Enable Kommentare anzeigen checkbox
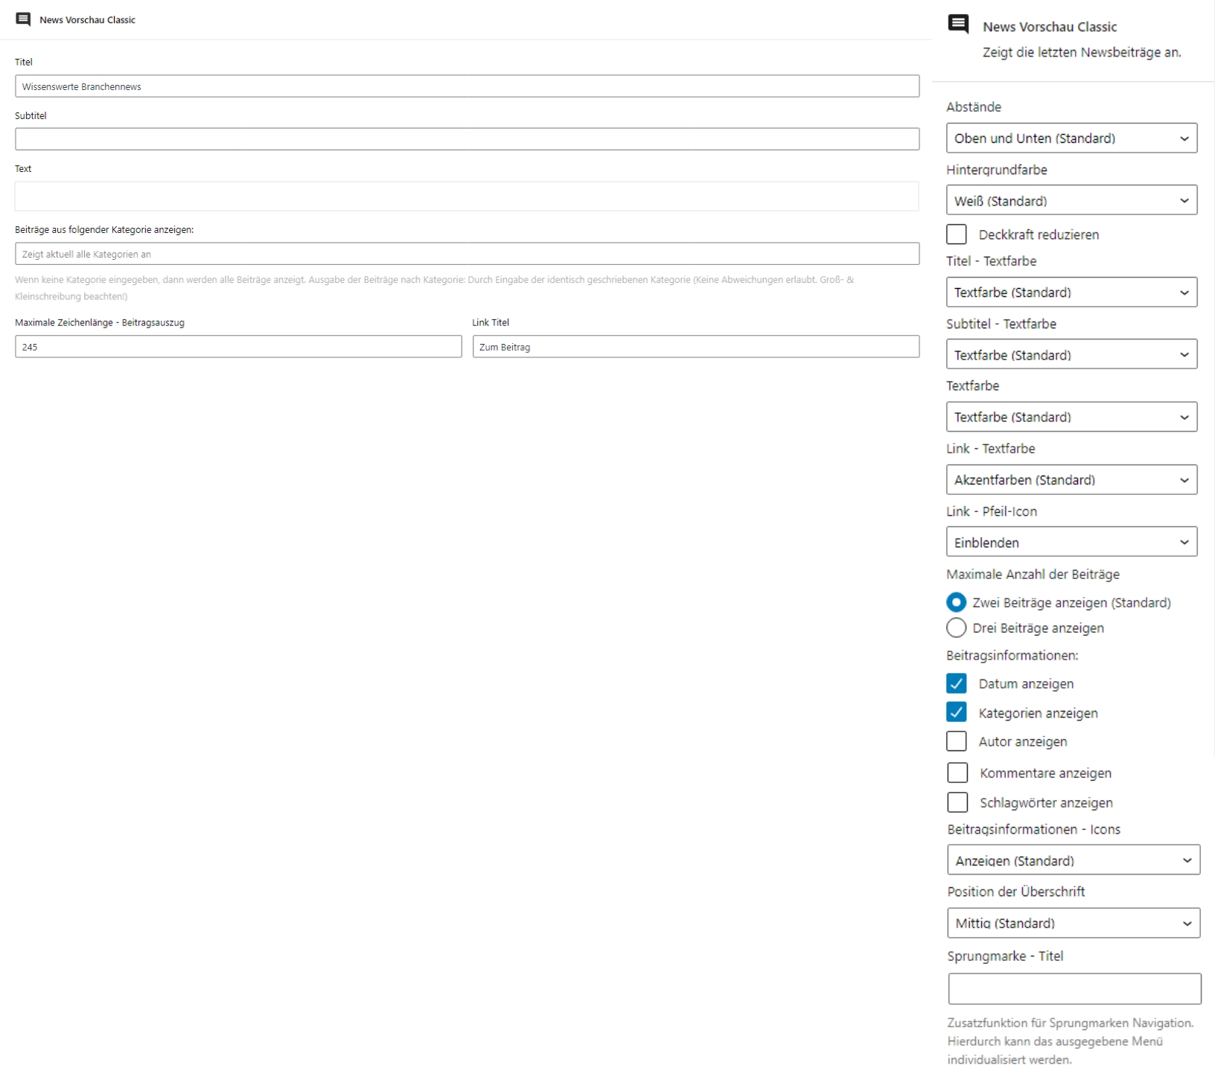 (x=958, y=773)
